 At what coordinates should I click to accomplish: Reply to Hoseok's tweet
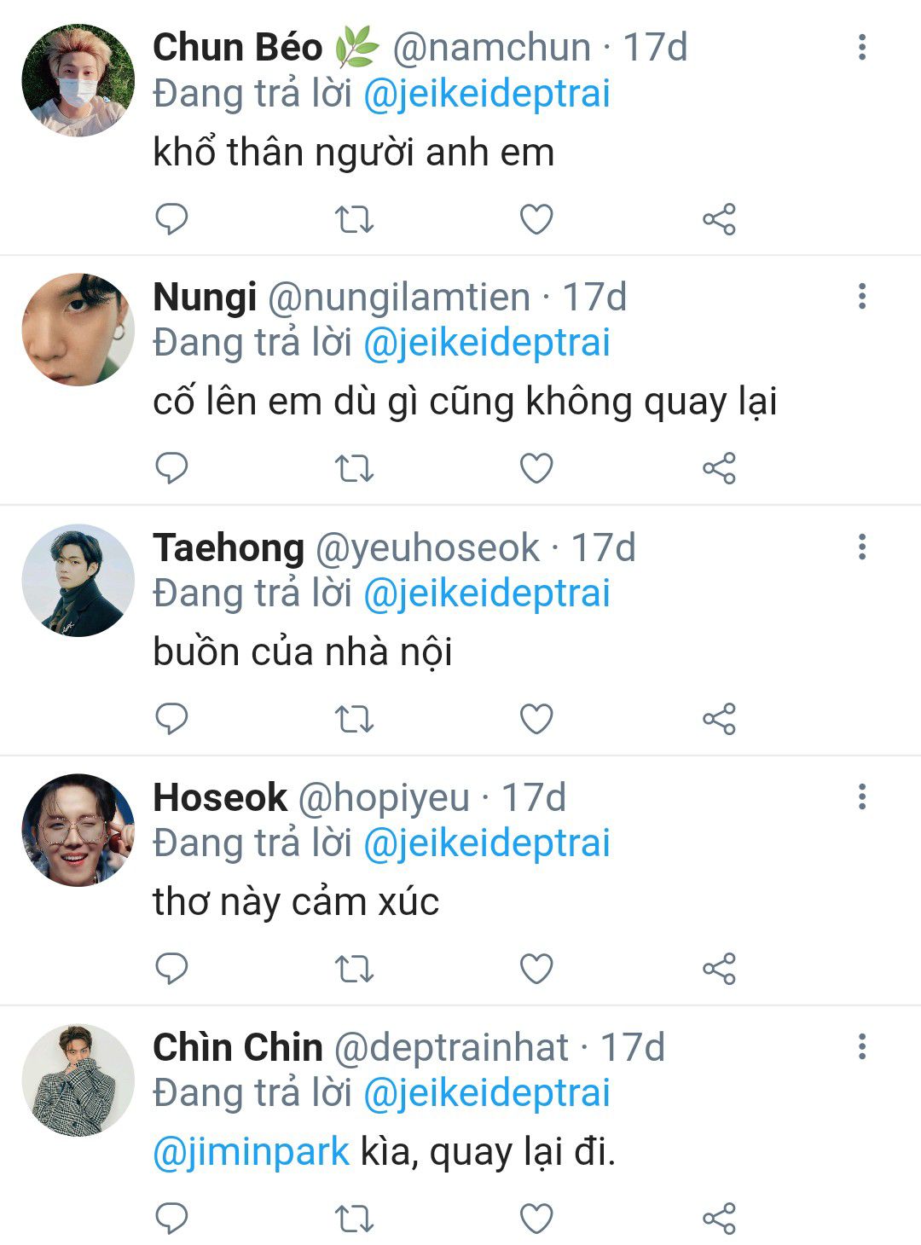[x=171, y=968]
